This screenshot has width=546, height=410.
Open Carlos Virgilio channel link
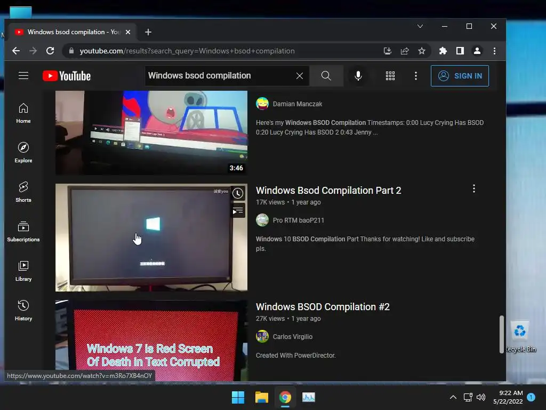[293, 337]
